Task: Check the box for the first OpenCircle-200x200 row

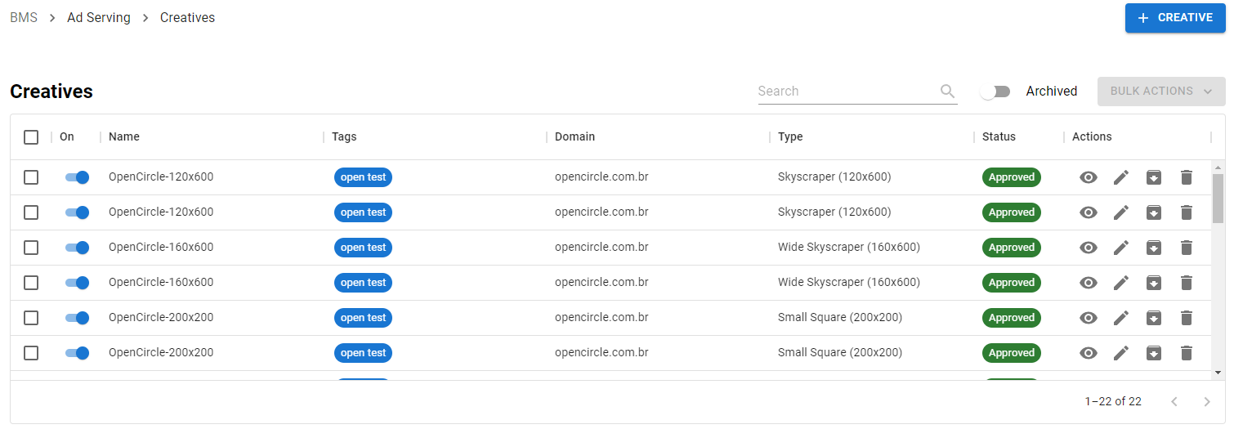Action: click(x=31, y=318)
